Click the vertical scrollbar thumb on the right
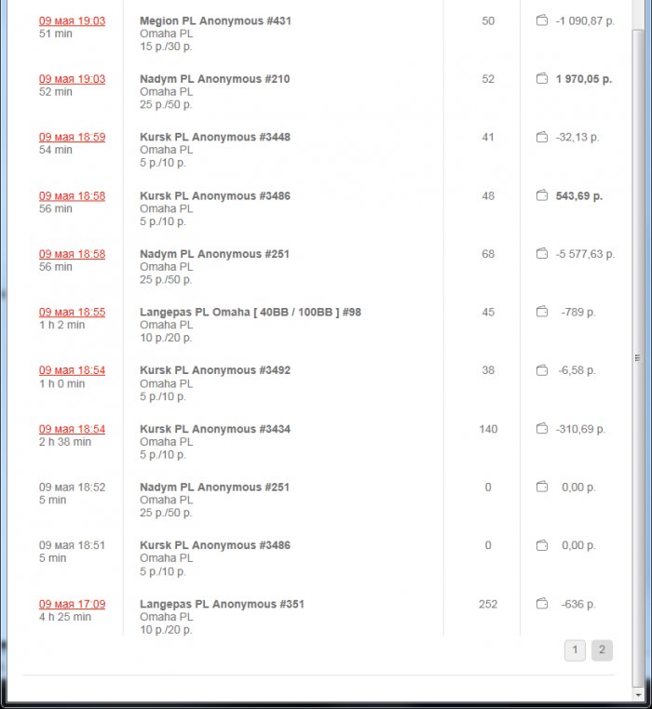Viewport: 652px width, 709px height. click(638, 357)
